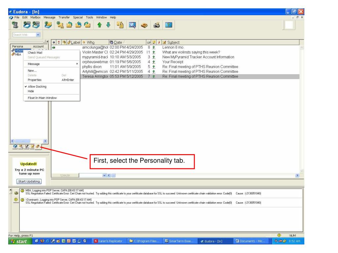Select Your Receipt message from orpheuswebmaster

point(175,62)
